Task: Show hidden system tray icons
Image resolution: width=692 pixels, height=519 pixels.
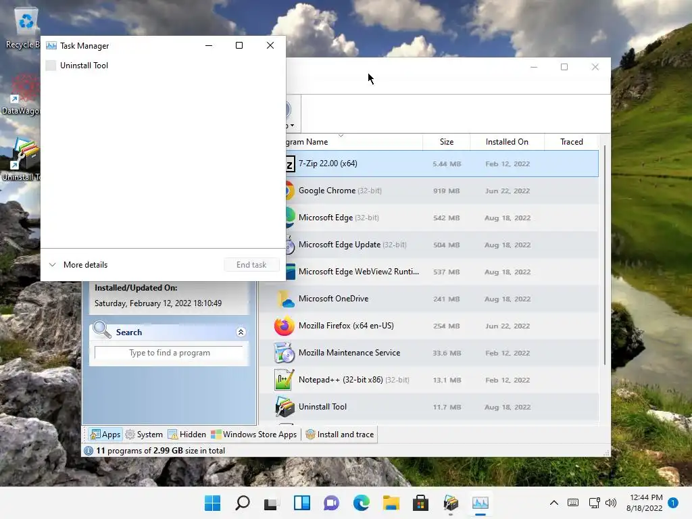Action: pyautogui.click(x=554, y=503)
